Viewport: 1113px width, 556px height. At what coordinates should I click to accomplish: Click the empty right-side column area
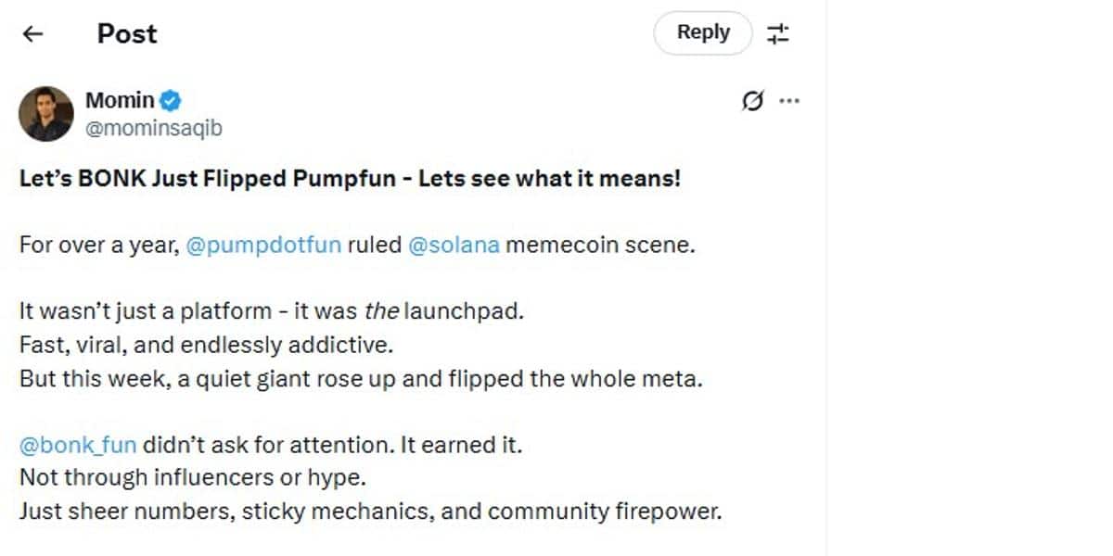tap(969, 278)
